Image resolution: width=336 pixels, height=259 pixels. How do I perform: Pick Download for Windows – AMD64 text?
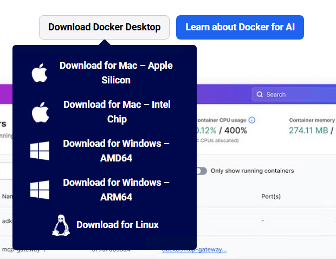coord(116,151)
